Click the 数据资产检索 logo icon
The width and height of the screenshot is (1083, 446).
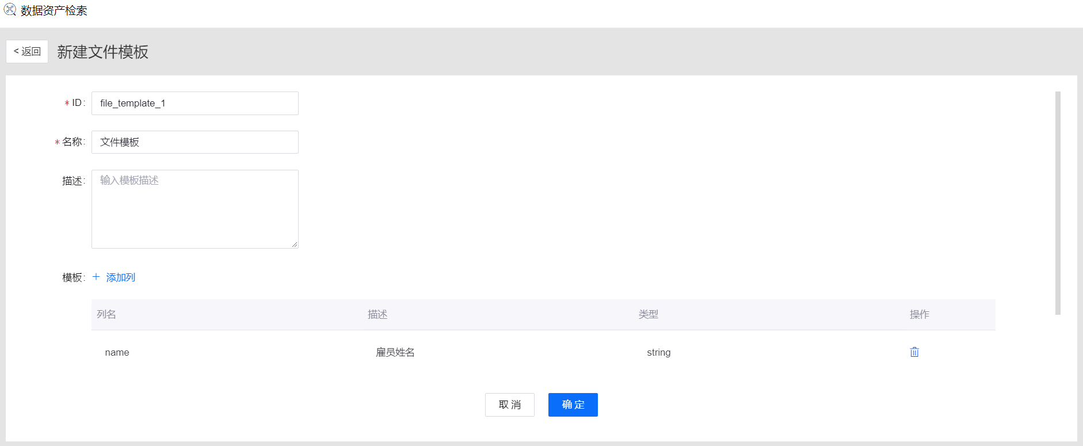click(x=10, y=10)
